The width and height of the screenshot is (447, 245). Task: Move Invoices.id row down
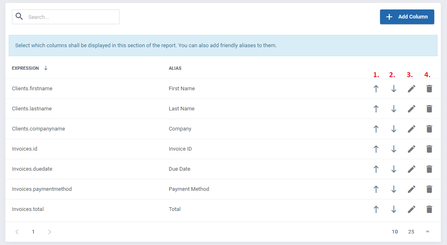(x=394, y=149)
